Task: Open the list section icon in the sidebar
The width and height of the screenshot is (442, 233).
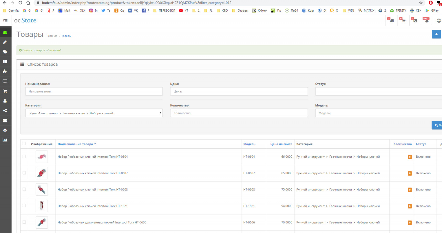Action: pos(5,62)
